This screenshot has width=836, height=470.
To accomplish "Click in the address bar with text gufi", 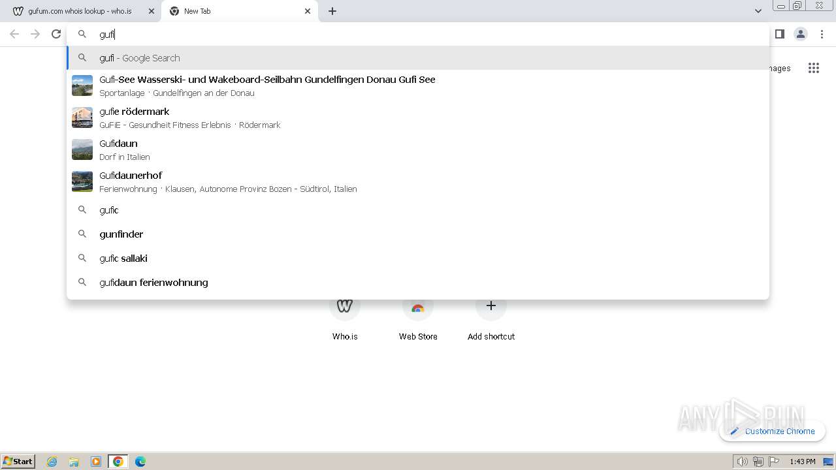I will coord(418,34).
